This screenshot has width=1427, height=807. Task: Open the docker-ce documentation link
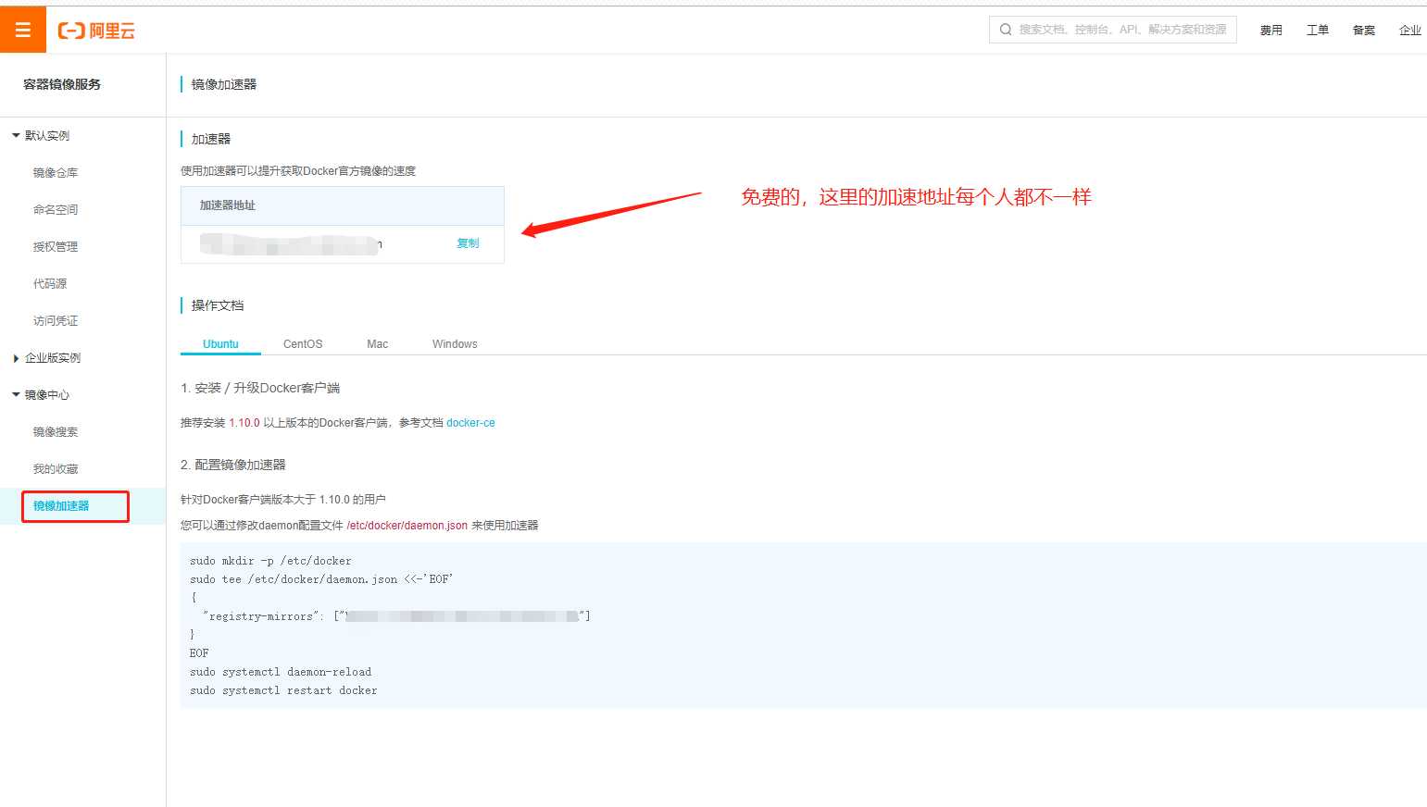[x=470, y=423]
